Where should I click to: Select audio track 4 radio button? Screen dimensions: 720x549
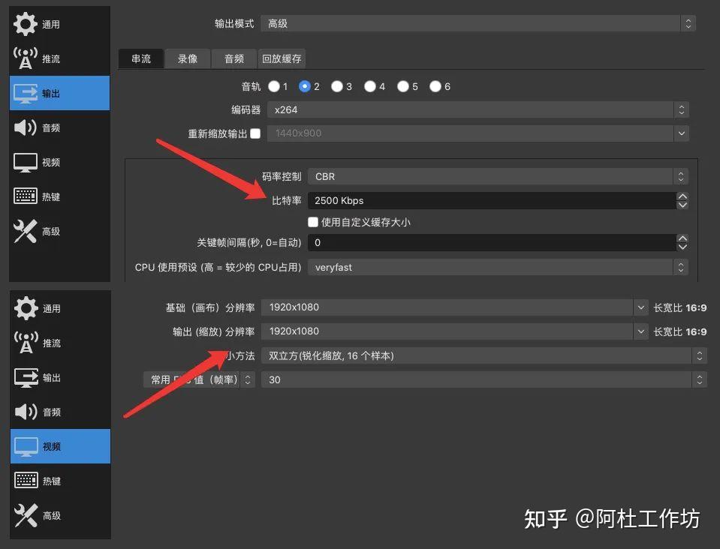click(369, 86)
